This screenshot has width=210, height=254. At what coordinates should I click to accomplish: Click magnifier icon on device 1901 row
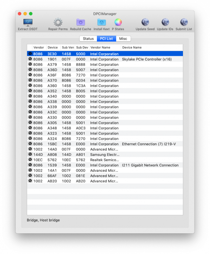pyautogui.click(x=30, y=59)
